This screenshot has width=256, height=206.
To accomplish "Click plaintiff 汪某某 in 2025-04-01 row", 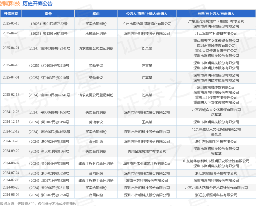I will (x=147, y=78).
